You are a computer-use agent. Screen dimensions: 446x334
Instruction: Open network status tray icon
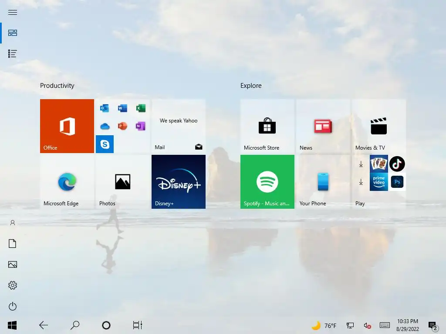(350, 325)
